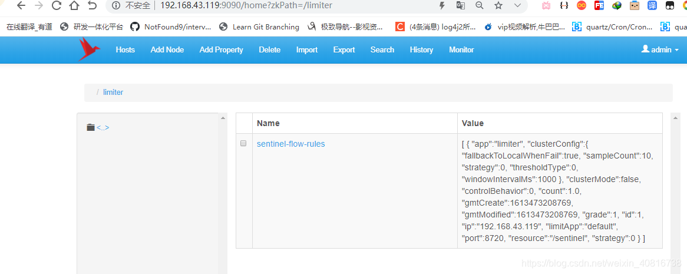Open the page translate icon in address bar

click(x=461, y=5)
